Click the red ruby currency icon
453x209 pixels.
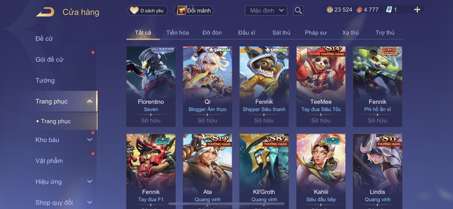pyautogui.click(x=359, y=10)
